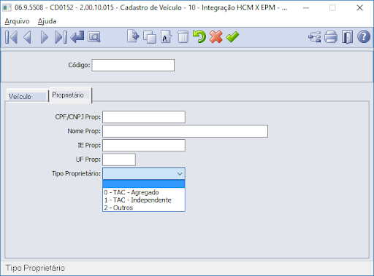Exit via the door icon

(347, 37)
